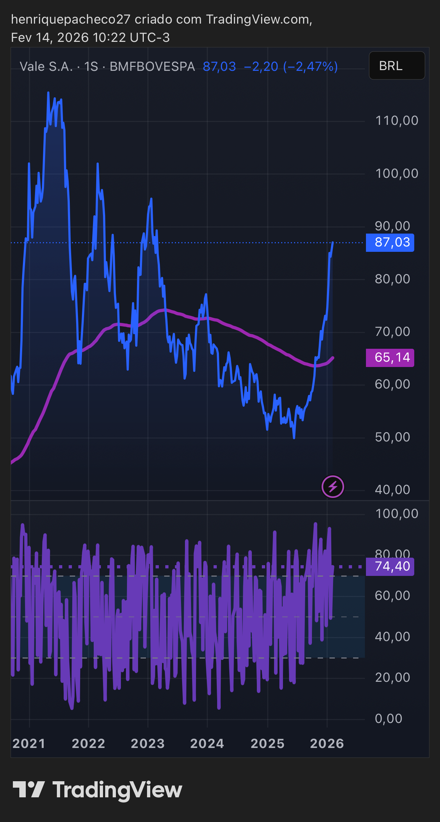Screen dimensions: 440x822
Task: Click the header text 'henriquepacheco27 criado com TradingView.com'
Action: [x=162, y=19]
